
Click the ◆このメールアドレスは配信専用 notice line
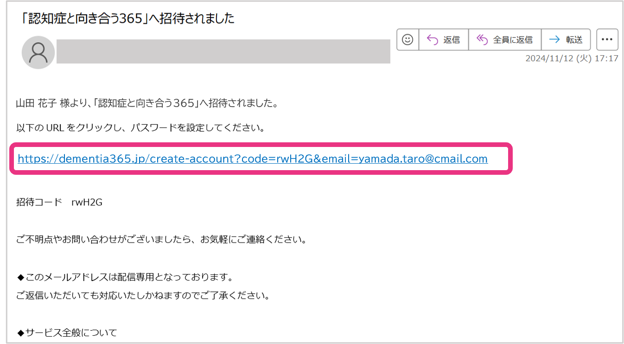(x=124, y=278)
